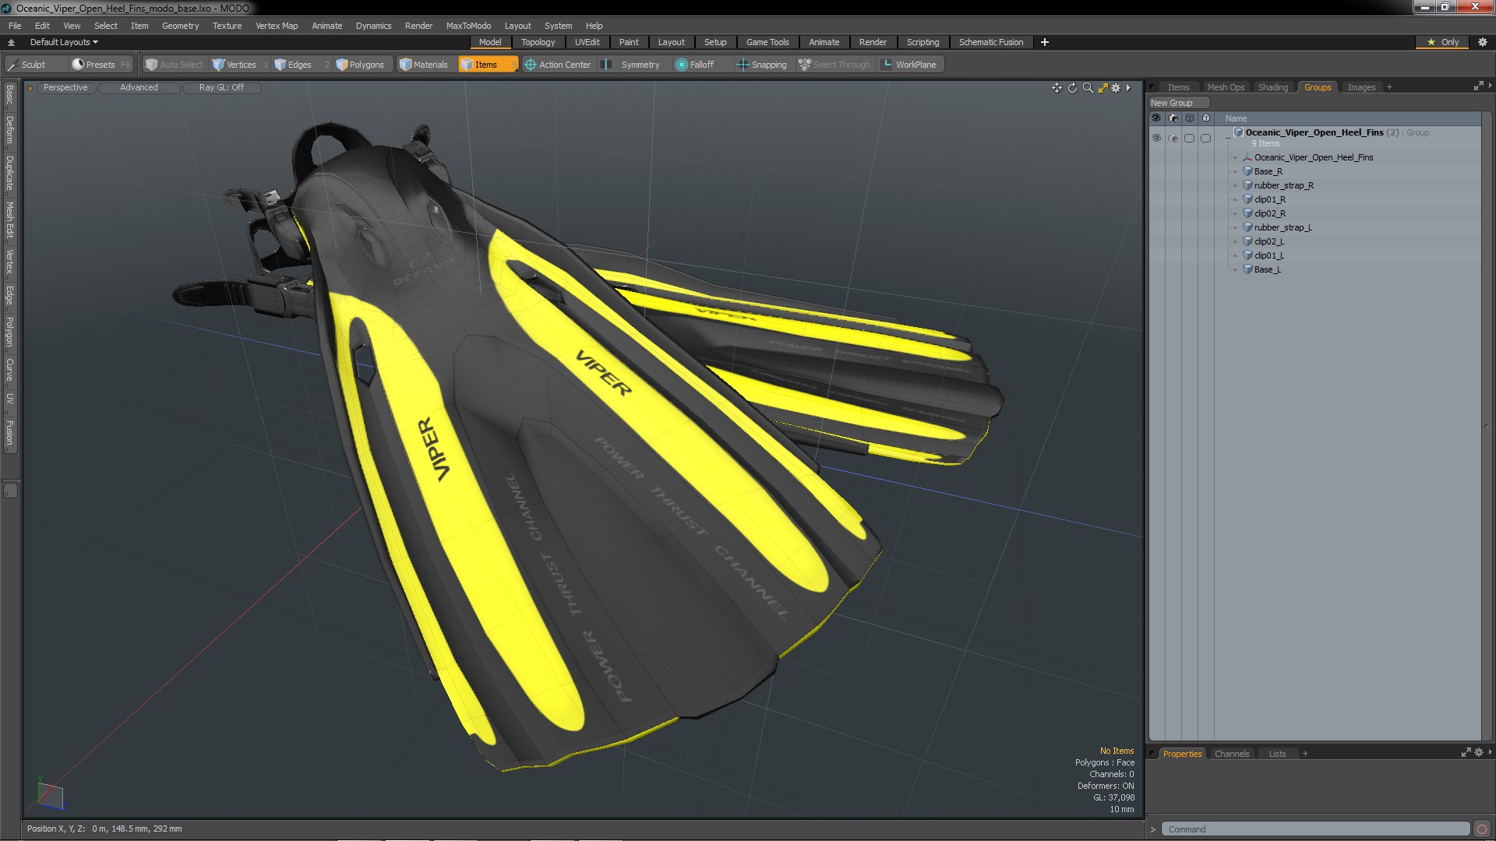This screenshot has height=841, width=1496.
Task: Click the visibility column header eye
Action: click(x=1156, y=118)
